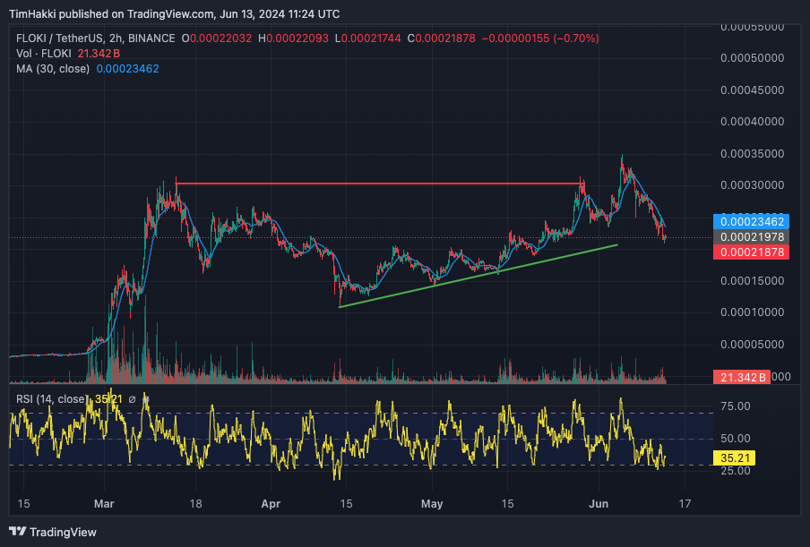Click the null symbol beside the RSI value
Viewport: 810px width, 547px height.
click(132, 398)
